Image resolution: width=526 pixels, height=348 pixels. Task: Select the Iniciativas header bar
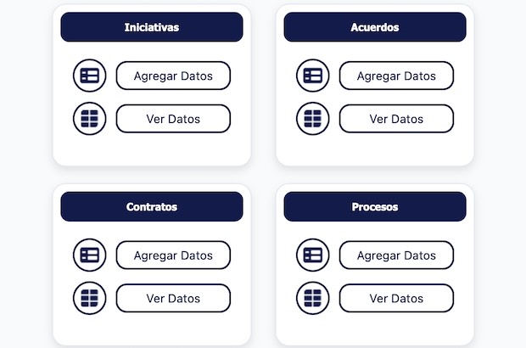tap(152, 27)
